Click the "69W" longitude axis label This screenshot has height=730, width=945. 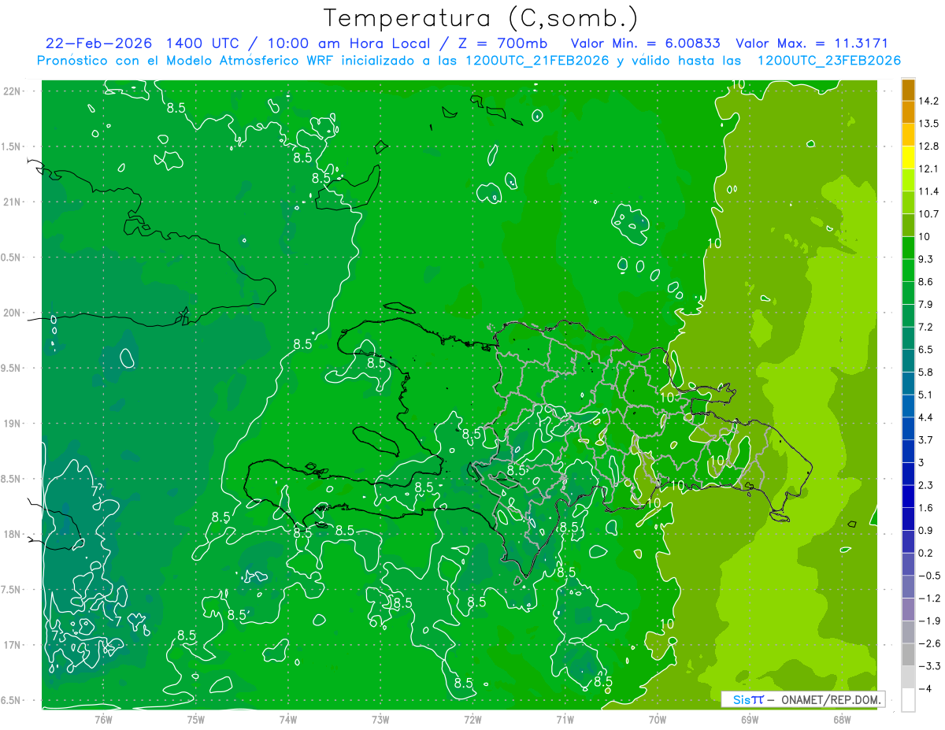coord(750,721)
